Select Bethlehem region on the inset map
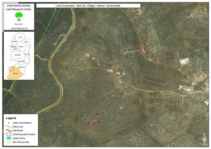 (22, 67)
